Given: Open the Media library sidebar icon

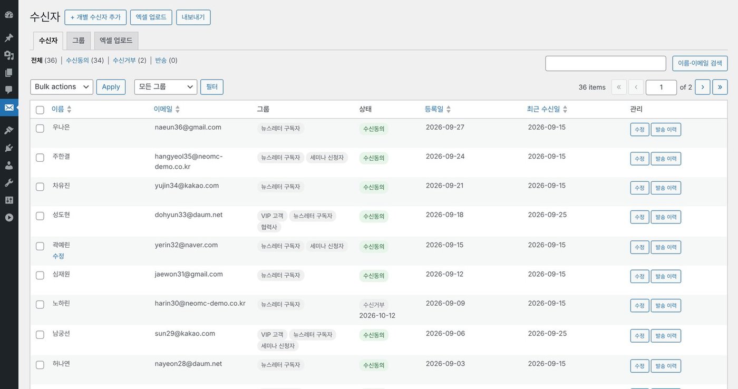Looking at the screenshot, I should pos(9,55).
